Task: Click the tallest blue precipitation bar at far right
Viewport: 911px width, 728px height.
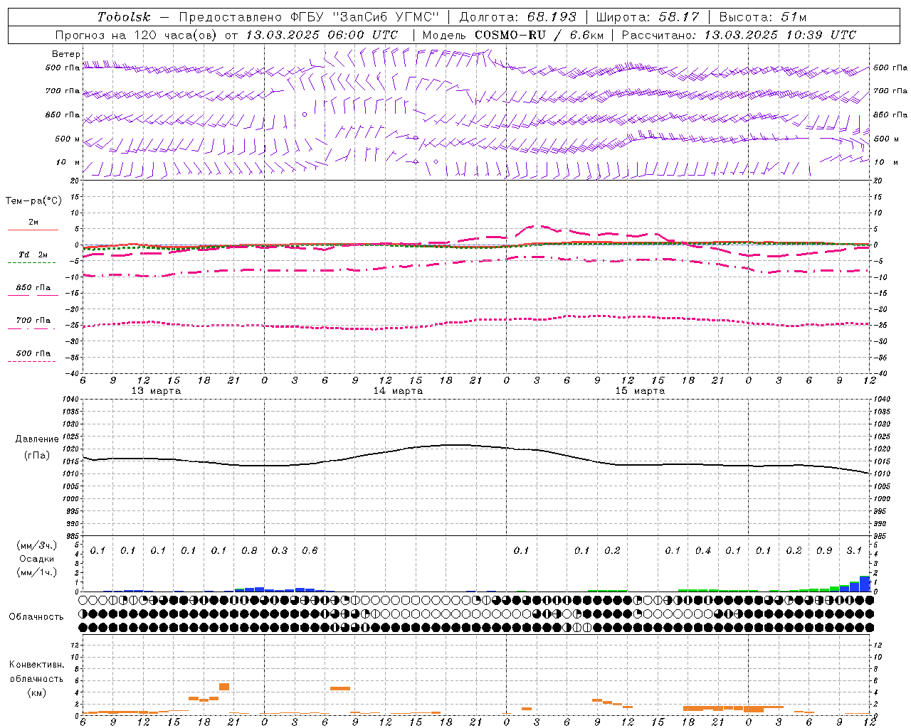Action: click(865, 584)
